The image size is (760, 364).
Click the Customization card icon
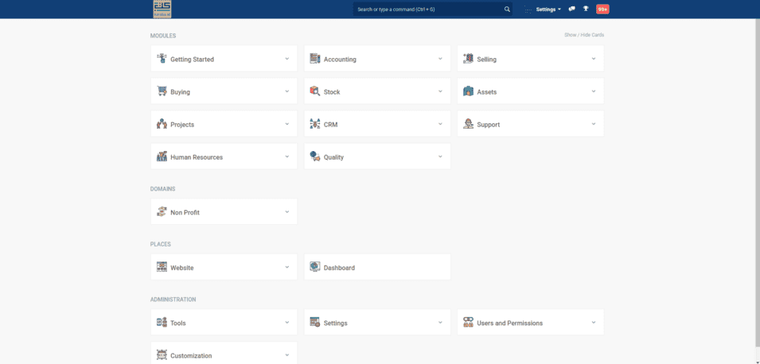point(162,354)
